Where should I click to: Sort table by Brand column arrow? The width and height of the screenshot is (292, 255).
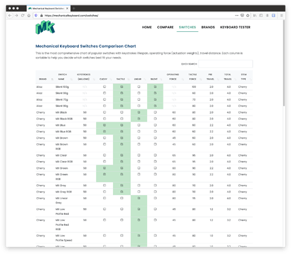coord(52,79)
